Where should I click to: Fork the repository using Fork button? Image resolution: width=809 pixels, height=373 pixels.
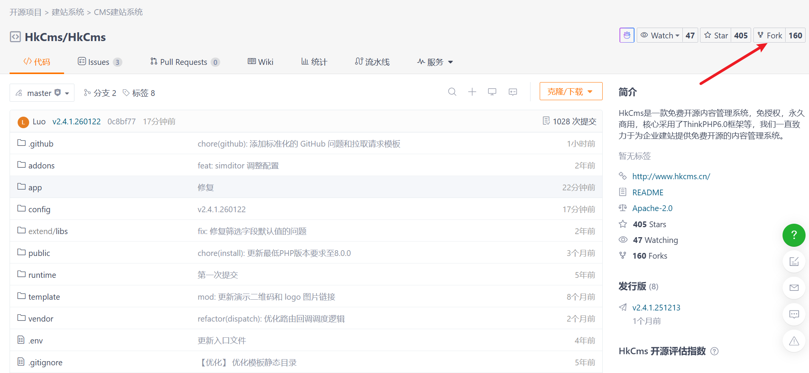(769, 35)
